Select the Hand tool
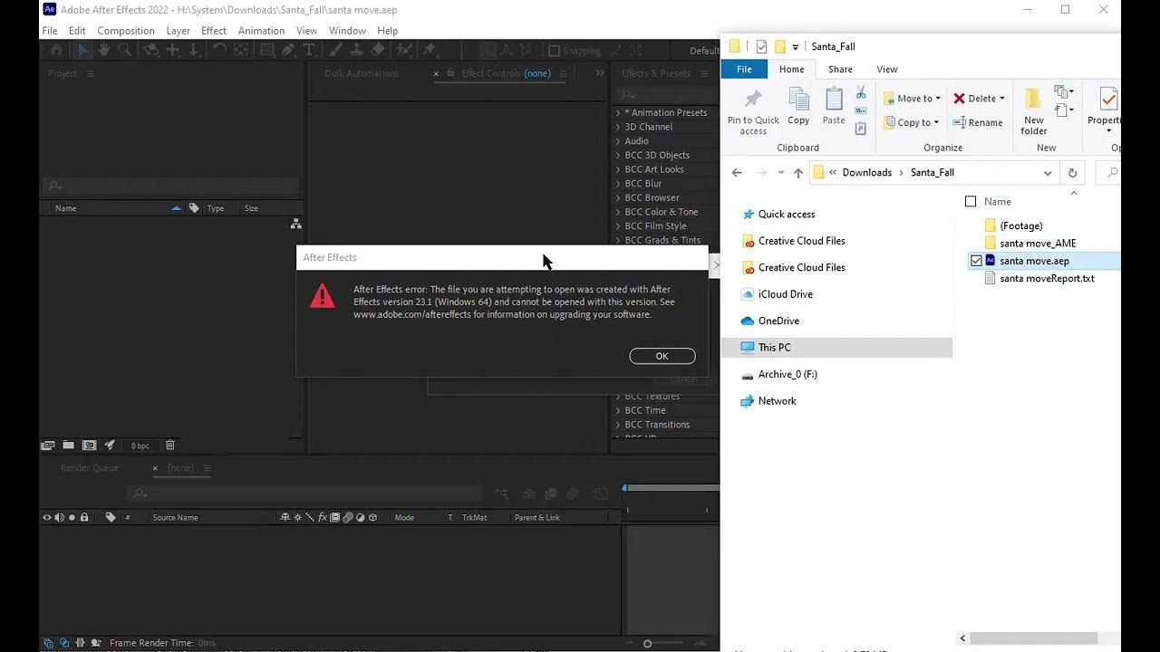Viewport: 1160px width, 652px height. tap(103, 51)
